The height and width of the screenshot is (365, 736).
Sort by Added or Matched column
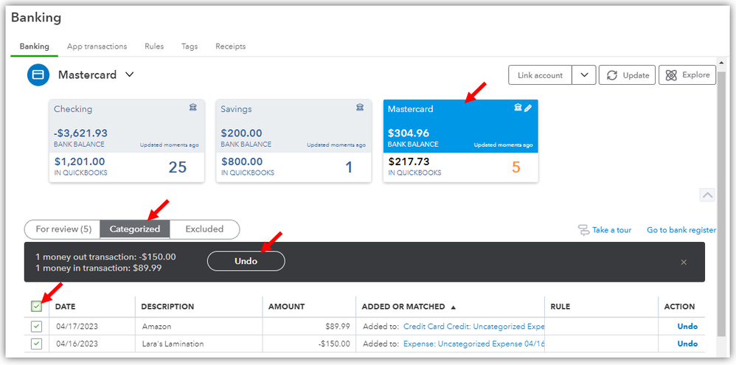click(409, 307)
